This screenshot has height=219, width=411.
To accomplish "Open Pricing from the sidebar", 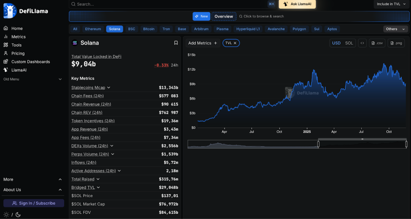I will (x=18, y=53).
